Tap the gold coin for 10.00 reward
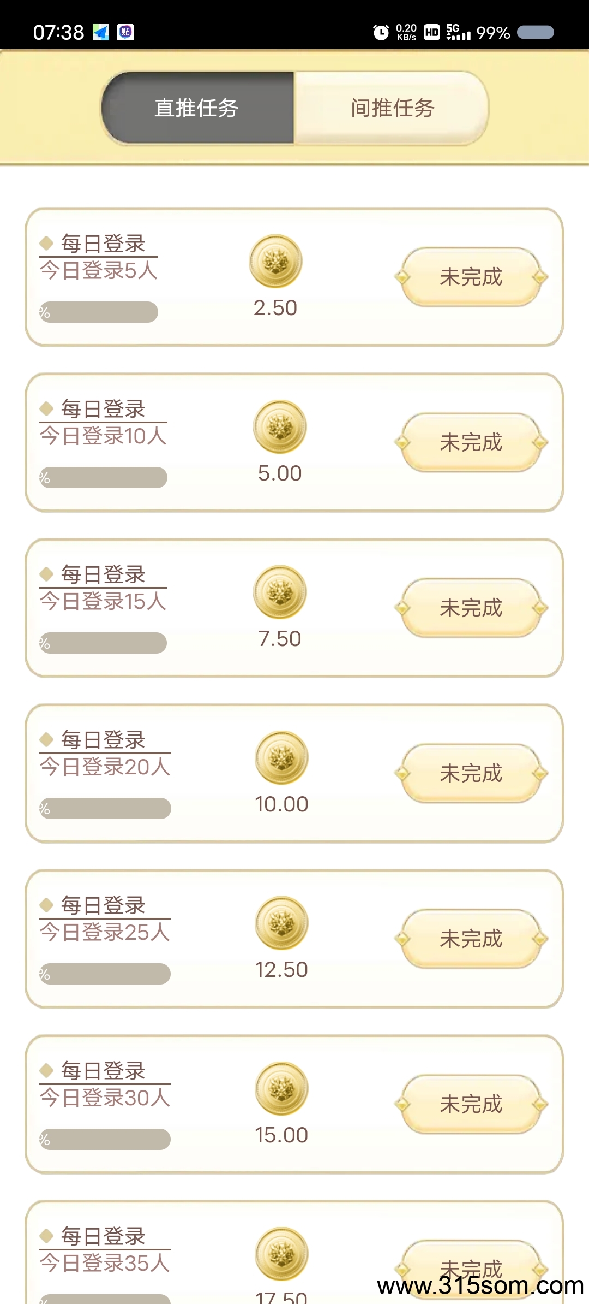The image size is (589, 1304). point(281,758)
